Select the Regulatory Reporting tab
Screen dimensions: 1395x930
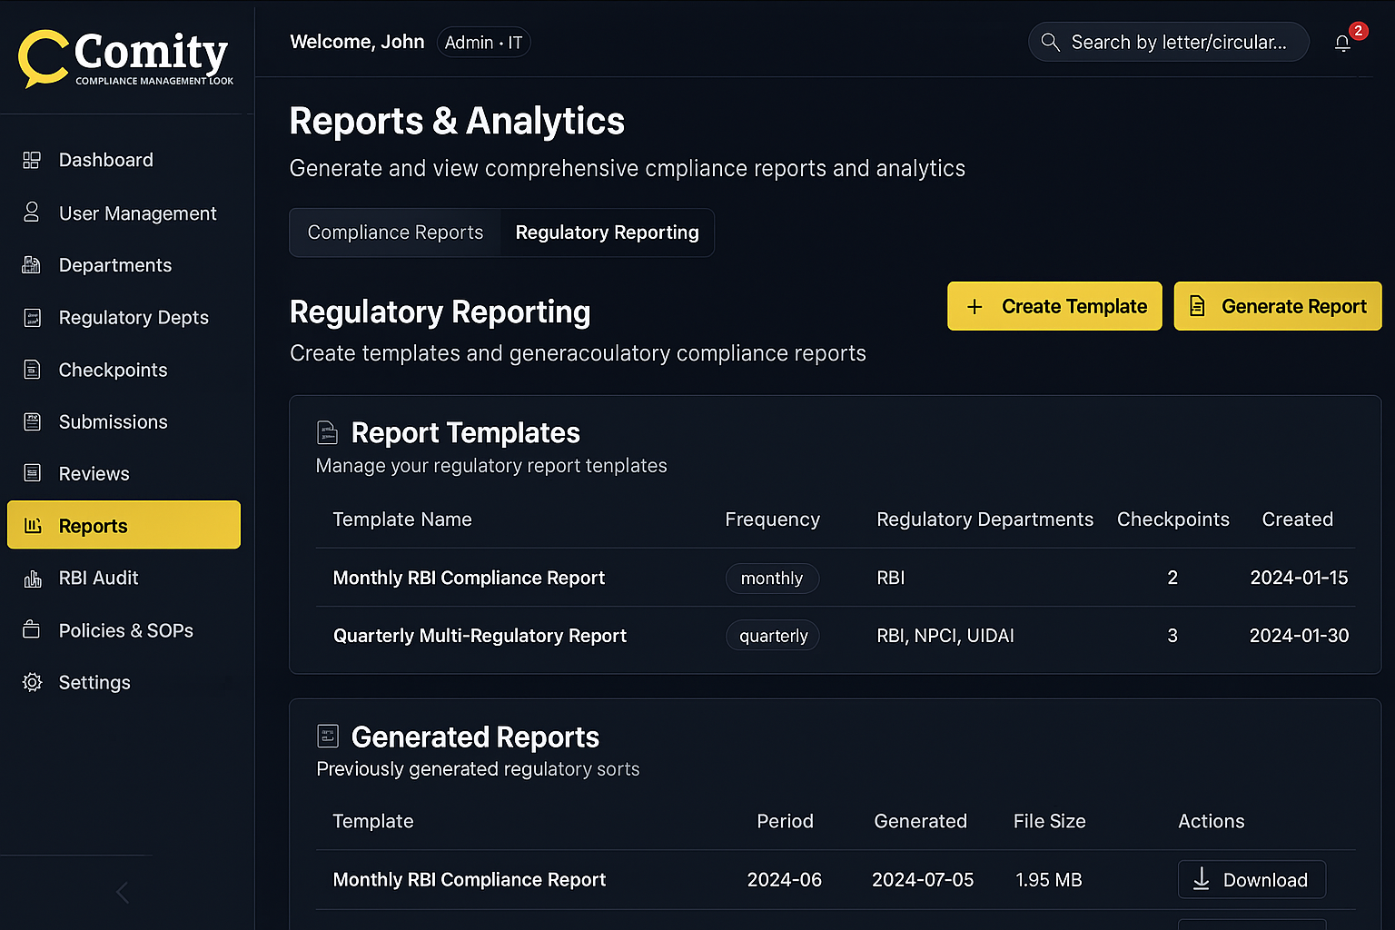pyautogui.click(x=607, y=232)
